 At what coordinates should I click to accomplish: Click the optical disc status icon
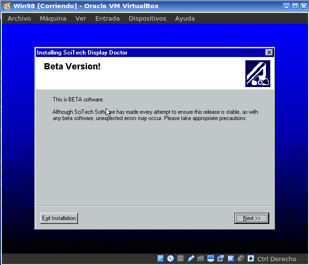click(170, 258)
